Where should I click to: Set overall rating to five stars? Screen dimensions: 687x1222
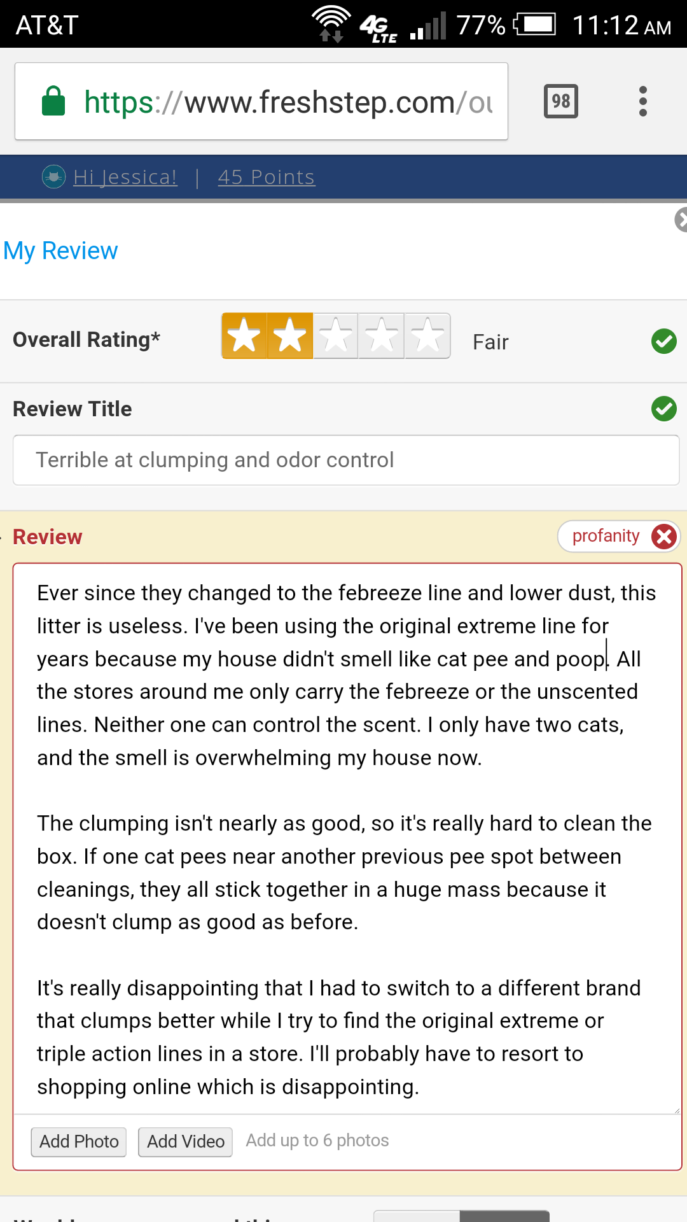point(427,336)
